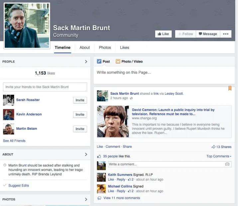Screen dimensions: 238x206
Task: Click the speech-bubble icon beside View 11 more comments
Action: point(99,198)
